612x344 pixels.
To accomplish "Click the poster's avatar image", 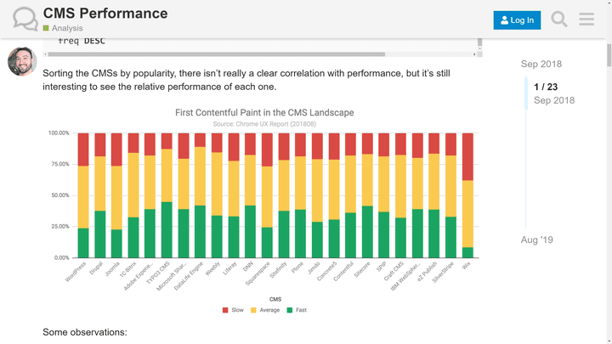I will [x=22, y=62].
